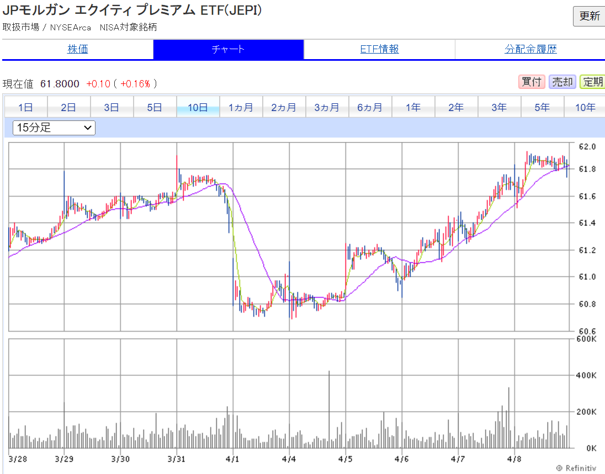The height and width of the screenshot is (474, 605).
Task: Show the 2年 chart range
Action: (x=456, y=107)
